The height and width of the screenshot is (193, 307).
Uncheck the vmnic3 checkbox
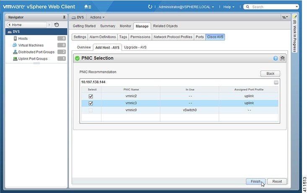[91, 103]
